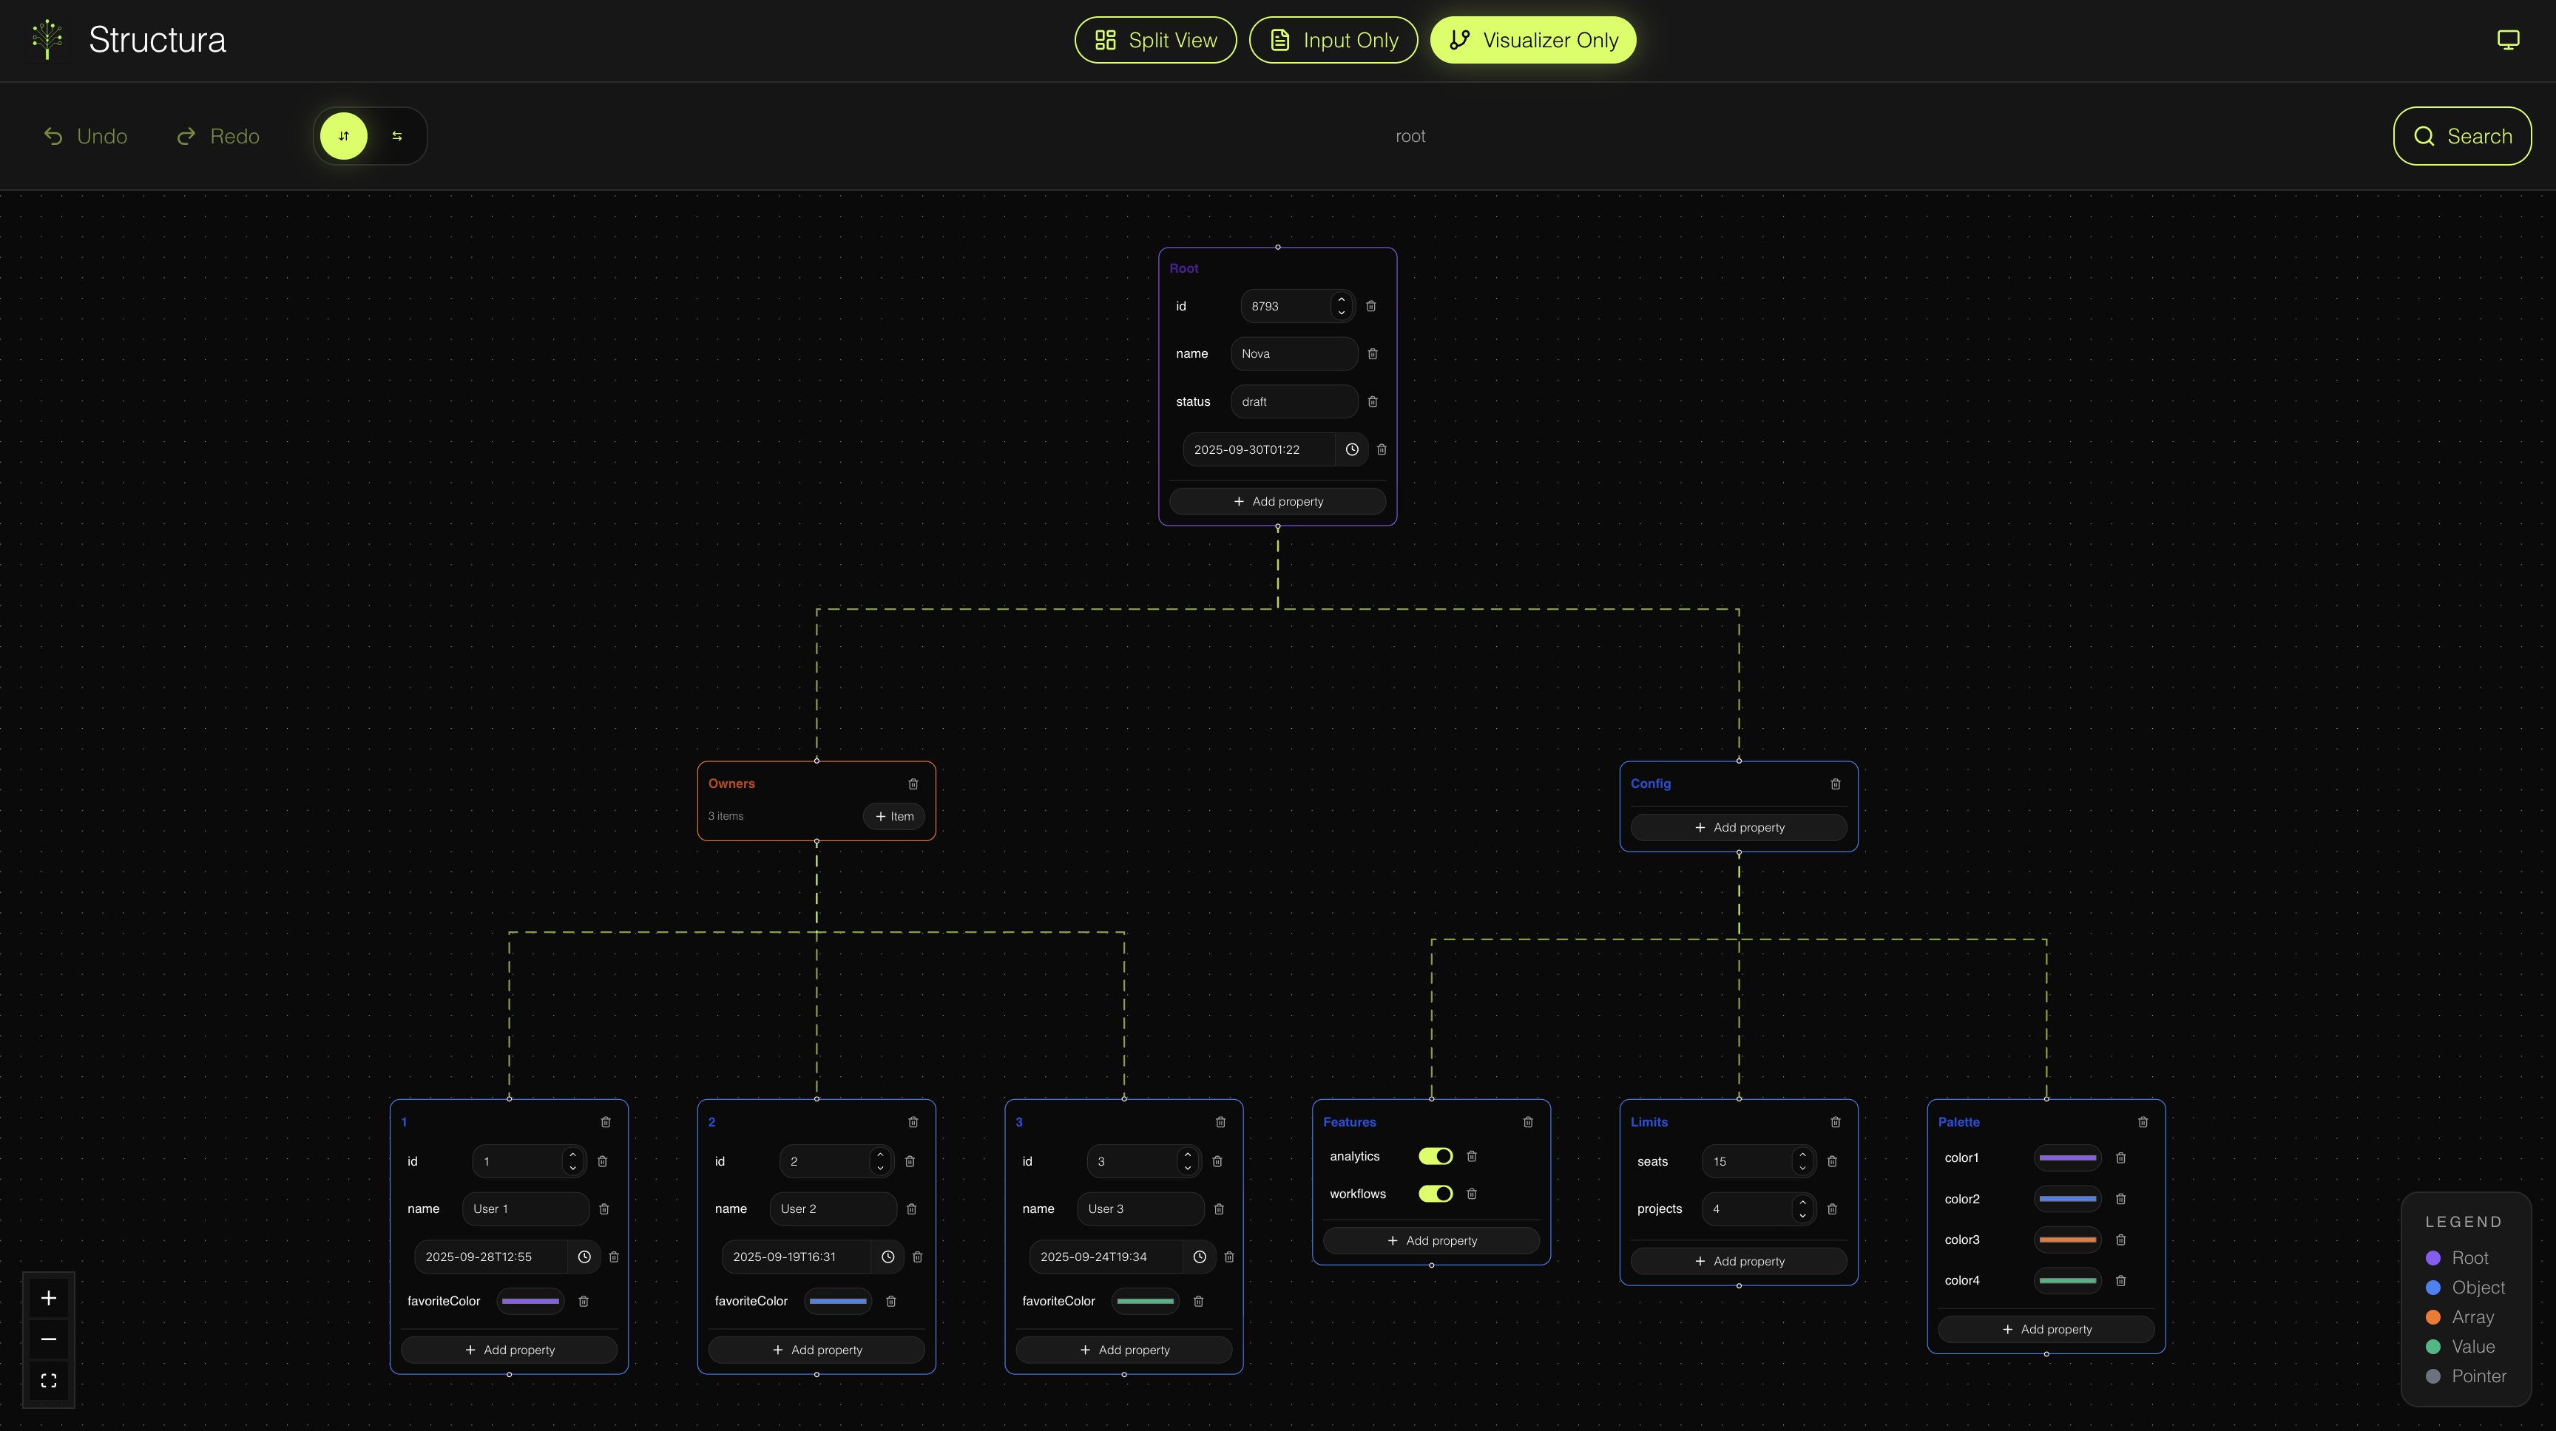Switch to horizontal layout direction

click(397, 136)
